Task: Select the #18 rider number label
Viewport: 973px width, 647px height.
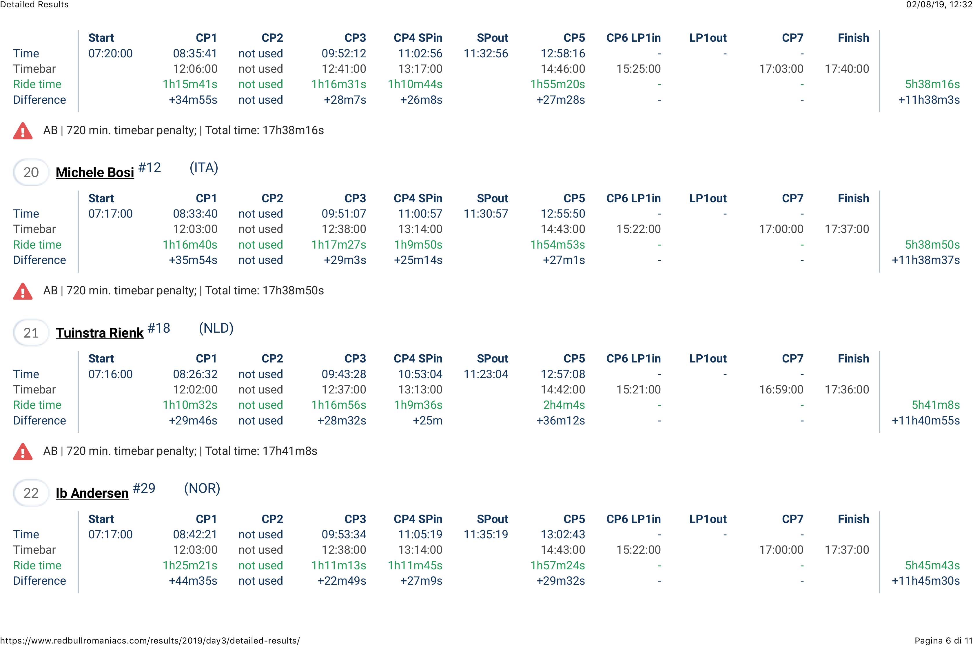Action: coord(159,328)
